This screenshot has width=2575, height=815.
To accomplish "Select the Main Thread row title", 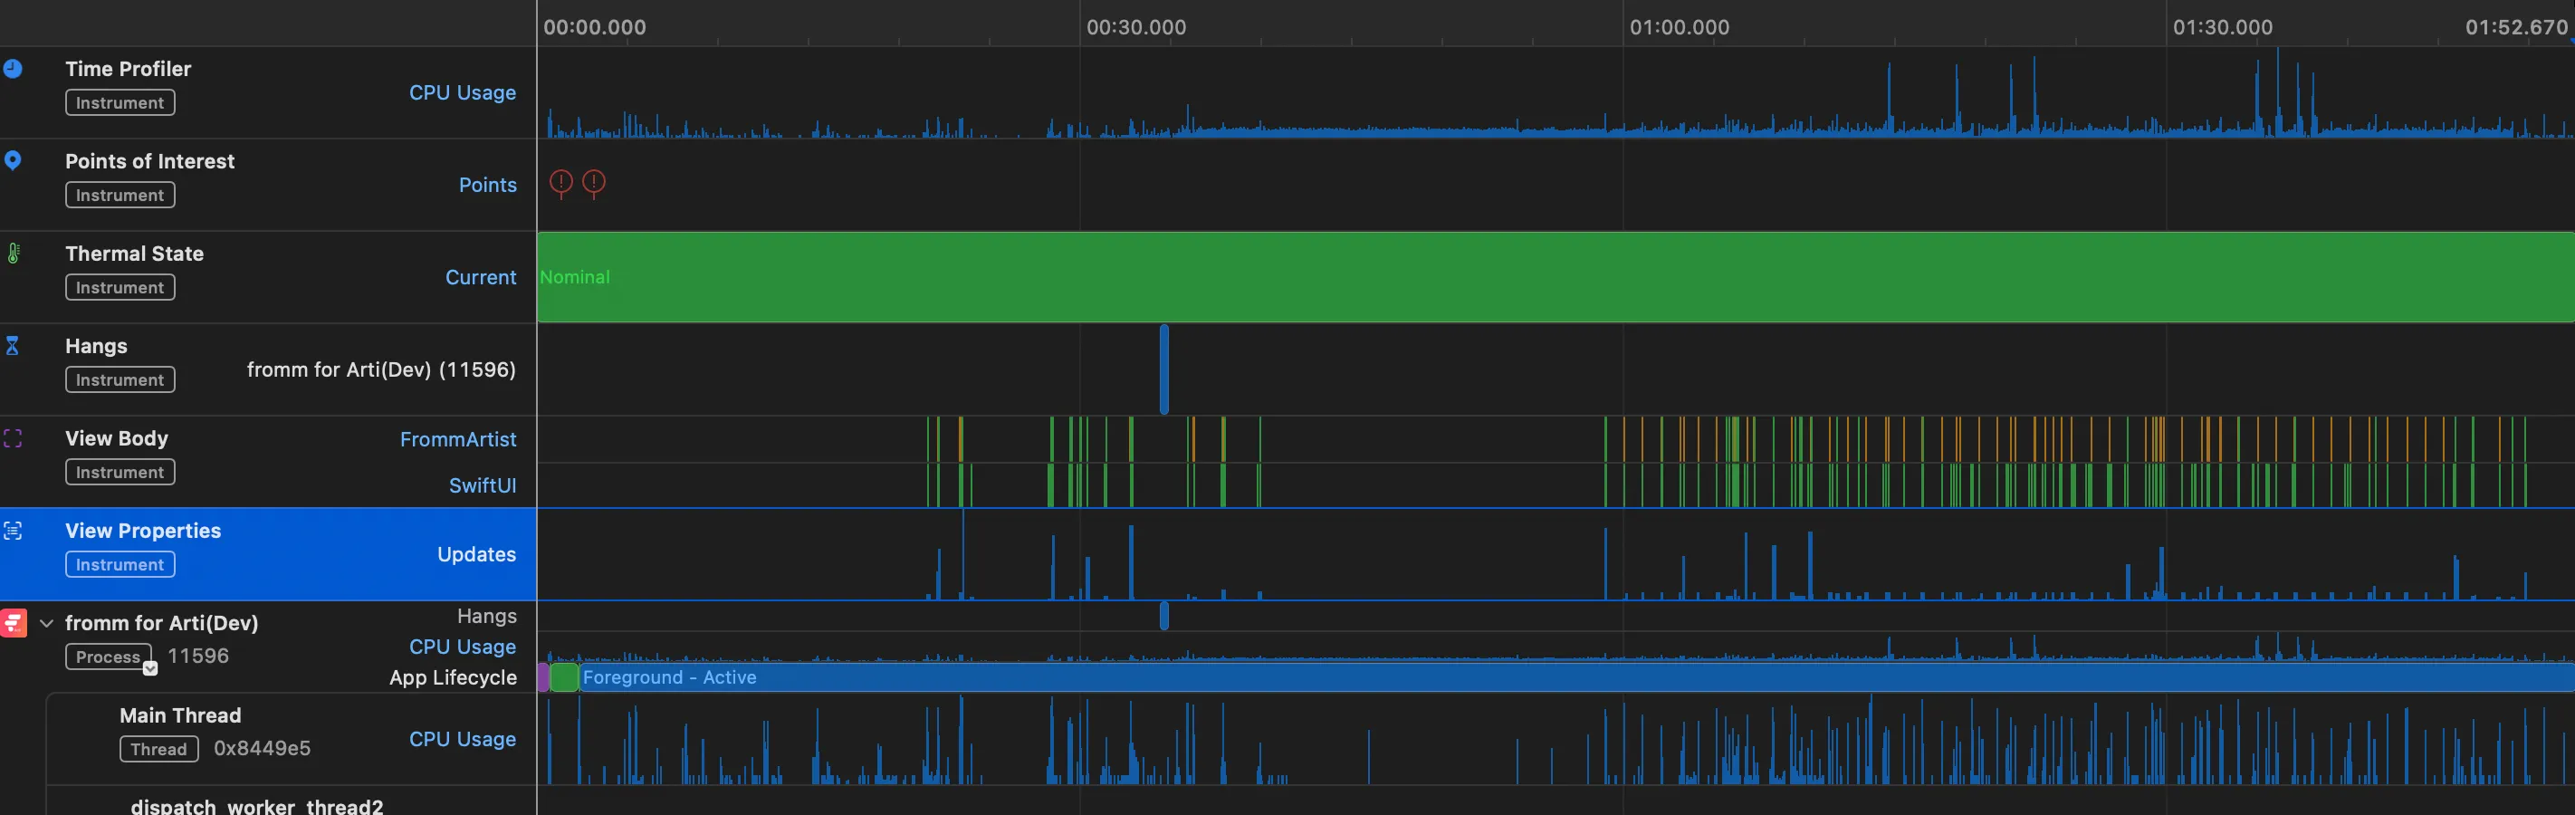I will click(x=180, y=716).
